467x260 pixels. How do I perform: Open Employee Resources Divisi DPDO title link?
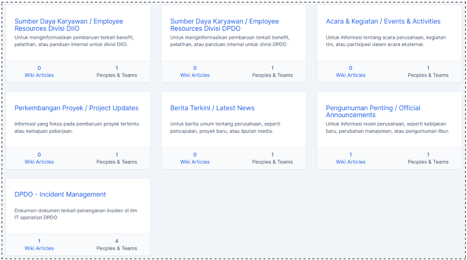[x=224, y=25]
